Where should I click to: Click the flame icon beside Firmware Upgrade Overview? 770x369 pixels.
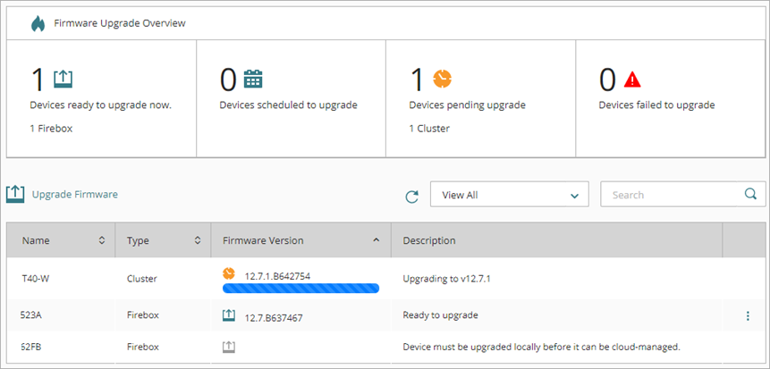coord(37,22)
